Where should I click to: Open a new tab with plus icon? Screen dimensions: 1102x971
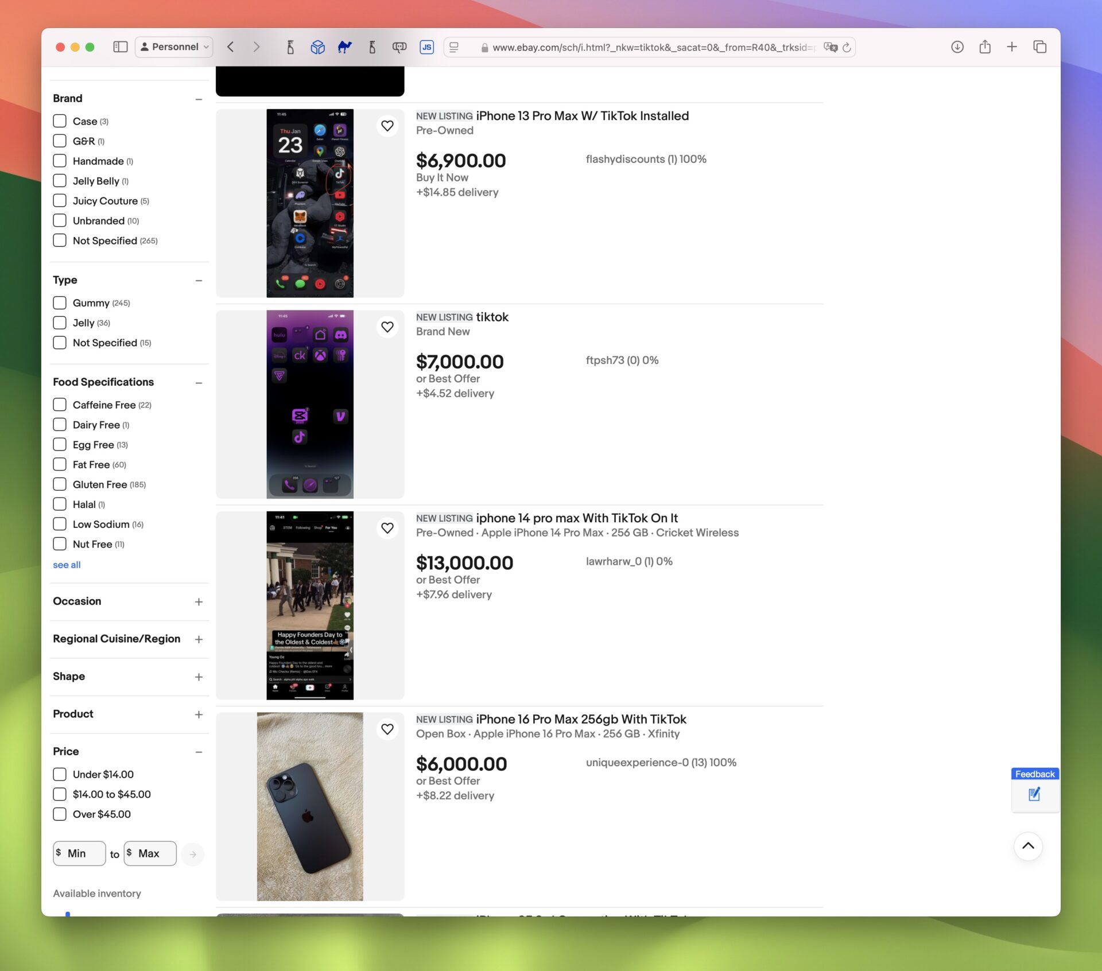click(x=1012, y=47)
